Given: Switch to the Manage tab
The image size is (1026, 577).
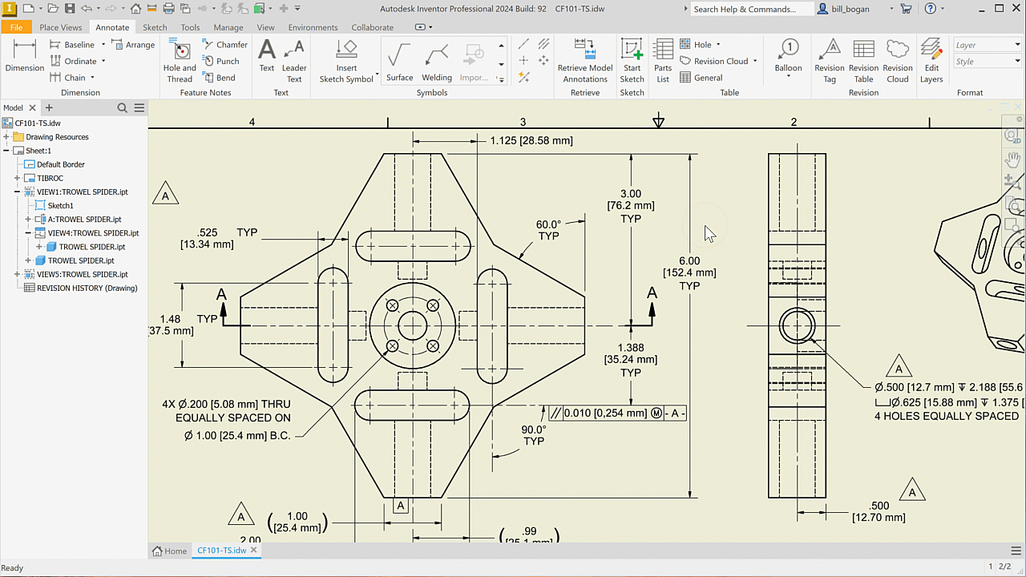Looking at the screenshot, I should 228,27.
